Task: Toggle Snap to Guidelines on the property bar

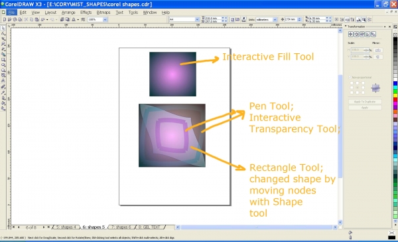Action: (342, 19)
